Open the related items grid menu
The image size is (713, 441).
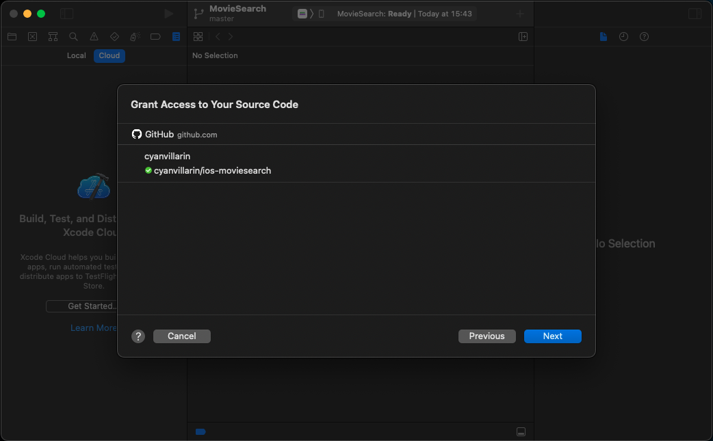[x=198, y=37]
